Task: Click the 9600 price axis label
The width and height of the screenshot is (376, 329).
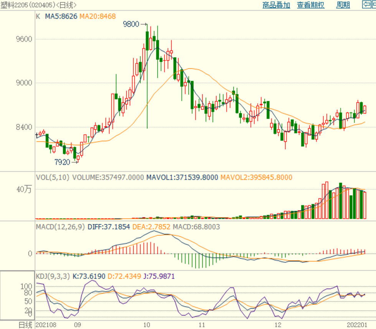Action: click(x=23, y=39)
